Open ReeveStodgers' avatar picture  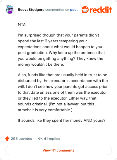point(10,9)
